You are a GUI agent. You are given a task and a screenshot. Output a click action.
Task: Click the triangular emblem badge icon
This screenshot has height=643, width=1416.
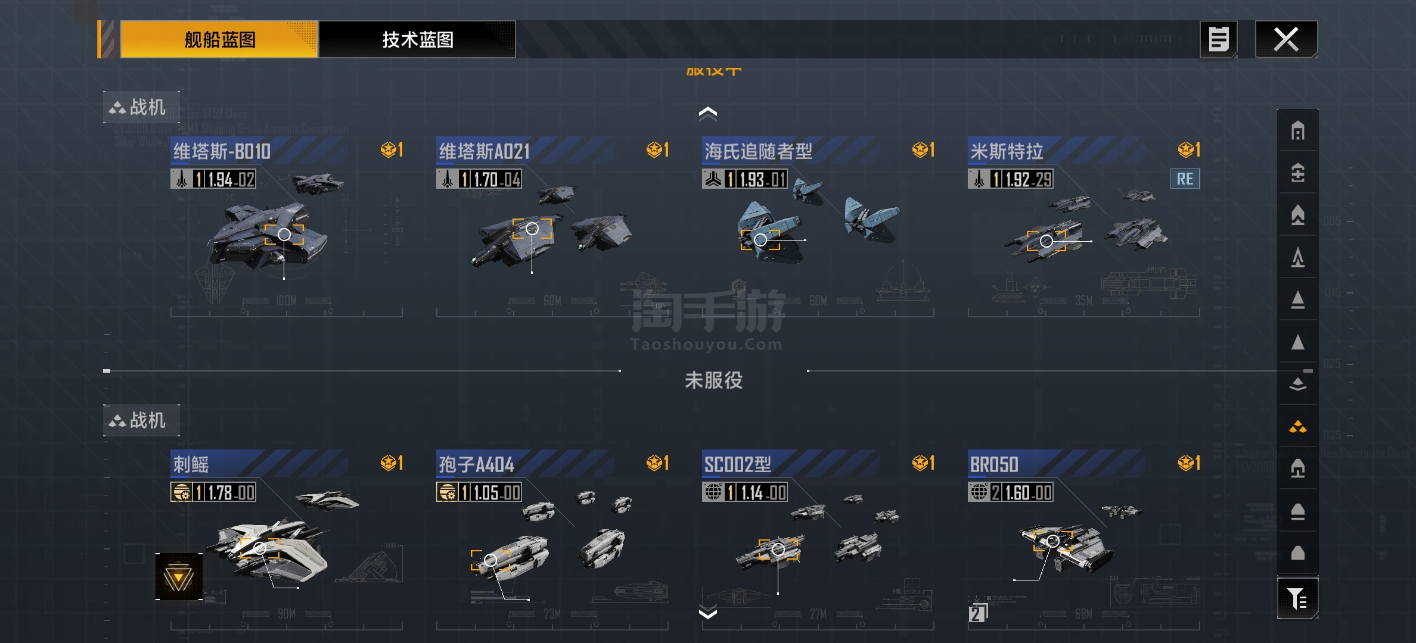tap(179, 576)
